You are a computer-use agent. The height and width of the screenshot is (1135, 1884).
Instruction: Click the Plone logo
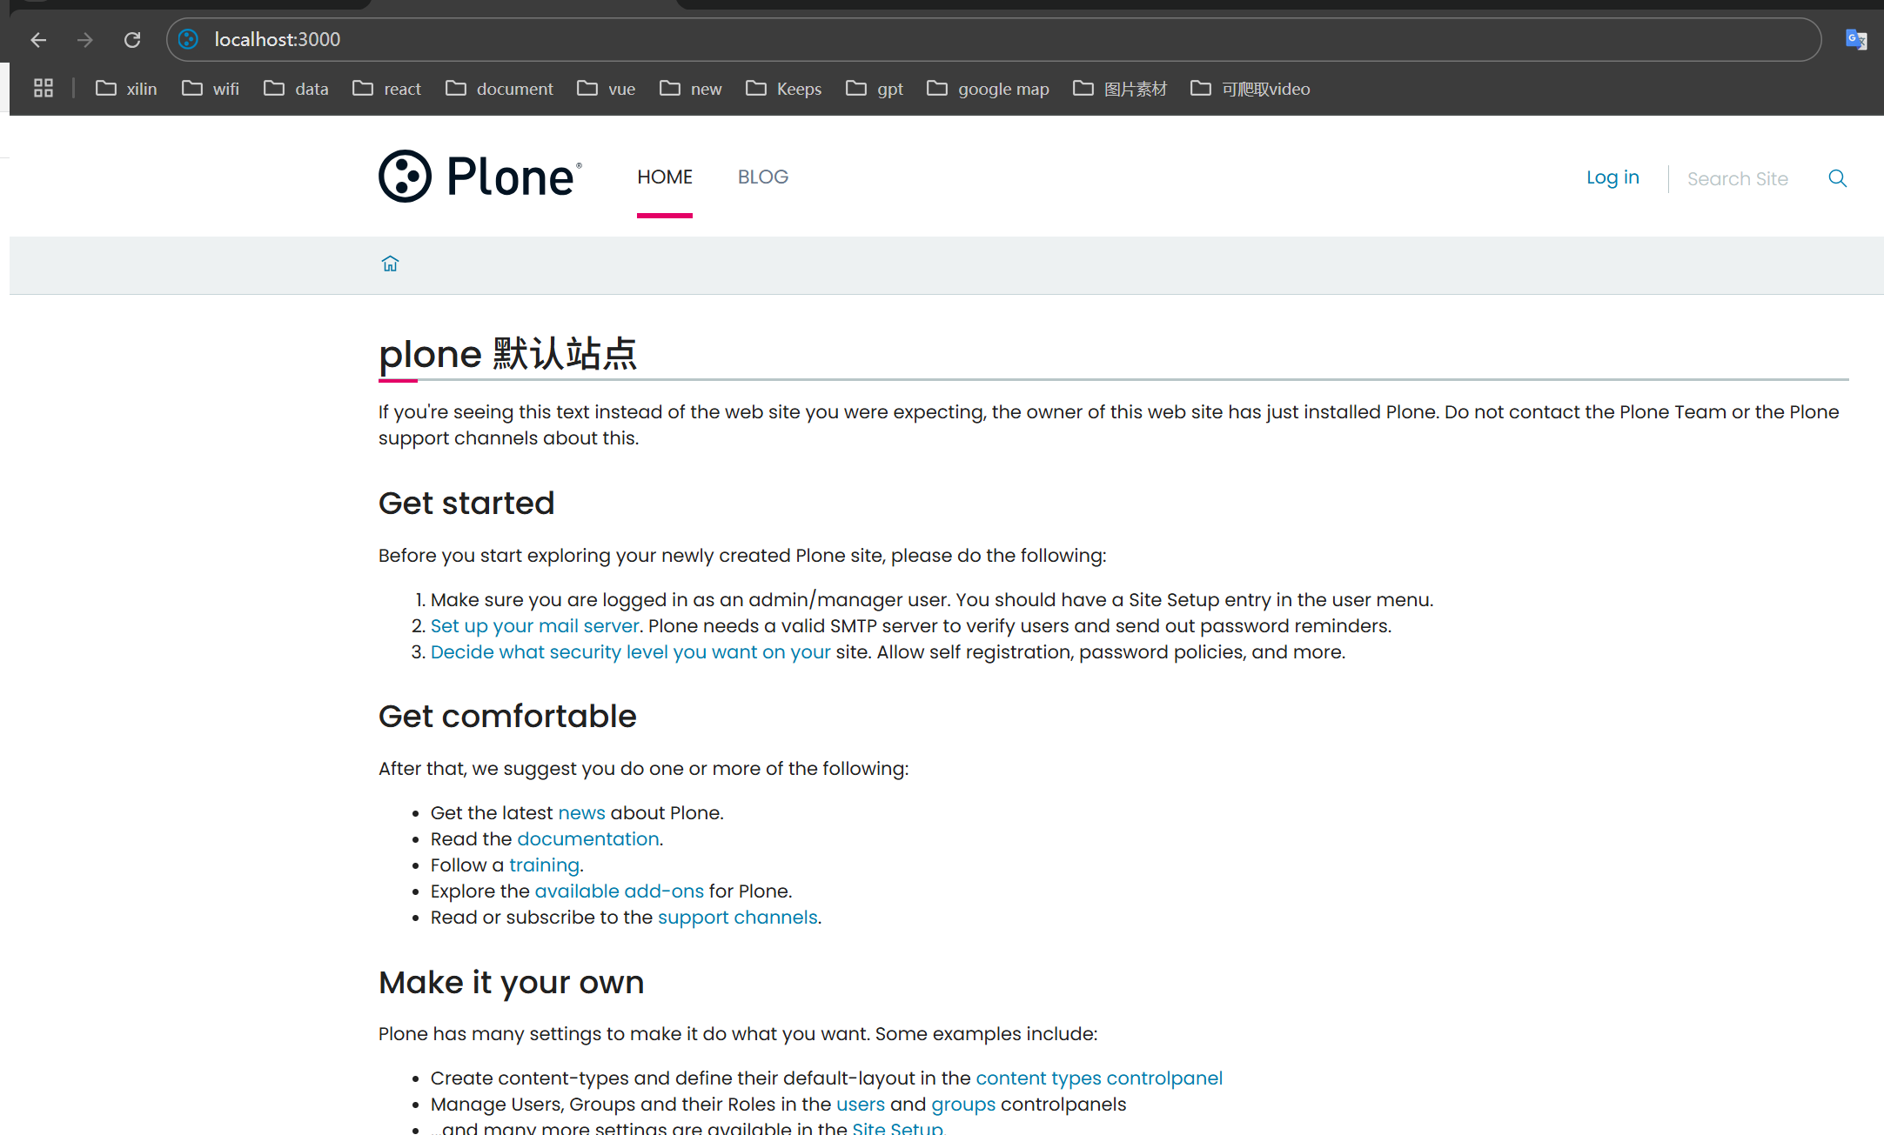coord(479,177)
